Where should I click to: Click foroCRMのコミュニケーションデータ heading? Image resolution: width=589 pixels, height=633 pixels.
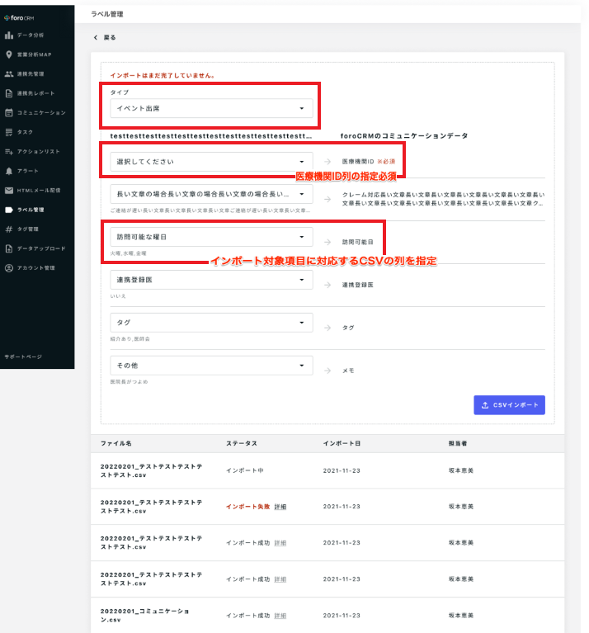[404, 135]
